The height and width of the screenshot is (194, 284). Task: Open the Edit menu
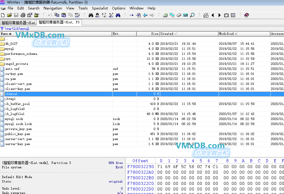tap(21, 8)
